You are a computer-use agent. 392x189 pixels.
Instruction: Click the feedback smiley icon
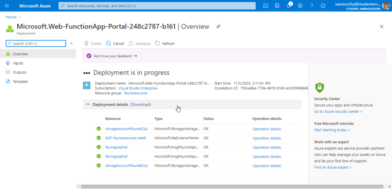(323, 6)
